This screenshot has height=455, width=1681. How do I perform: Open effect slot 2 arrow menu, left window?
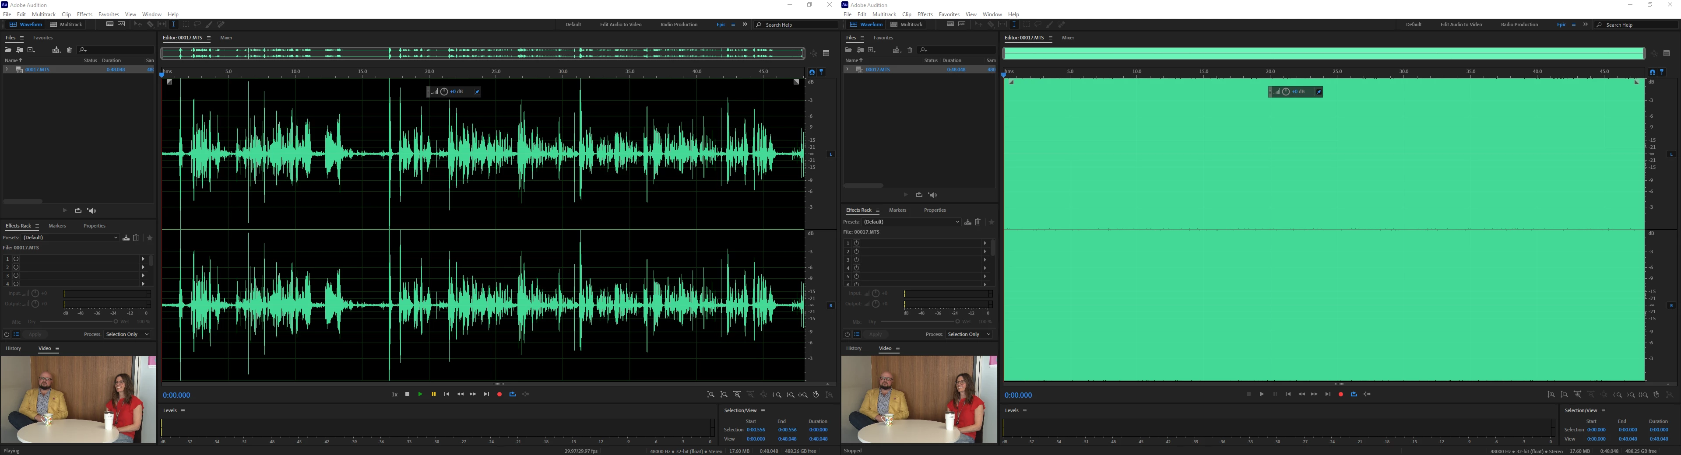coord(143,267)
